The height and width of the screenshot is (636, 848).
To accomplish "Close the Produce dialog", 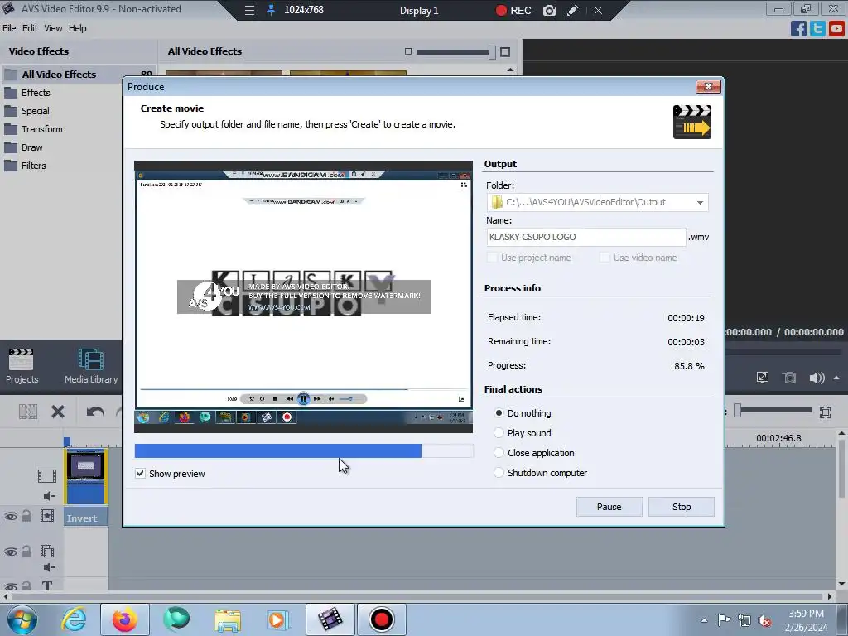I will pyautogui.click(x=708, y=86).
